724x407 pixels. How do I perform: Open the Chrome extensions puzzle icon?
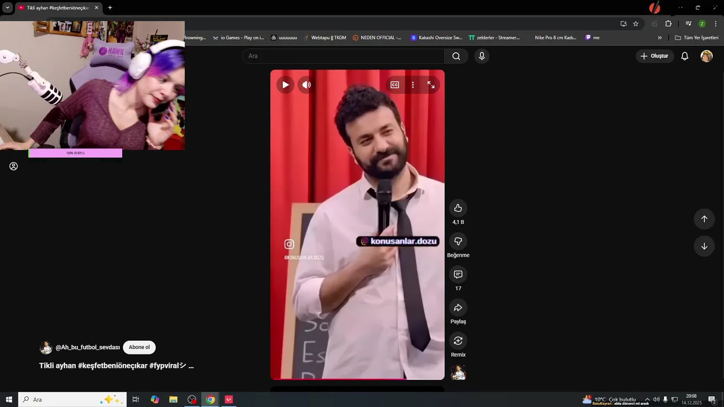[x=668, y=24]
